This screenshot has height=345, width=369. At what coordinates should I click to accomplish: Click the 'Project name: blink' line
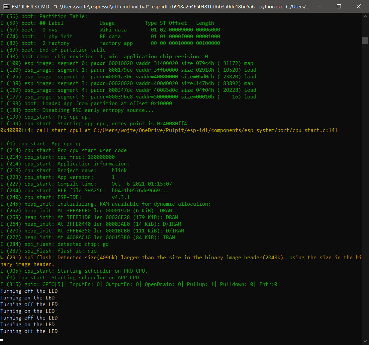64,170
